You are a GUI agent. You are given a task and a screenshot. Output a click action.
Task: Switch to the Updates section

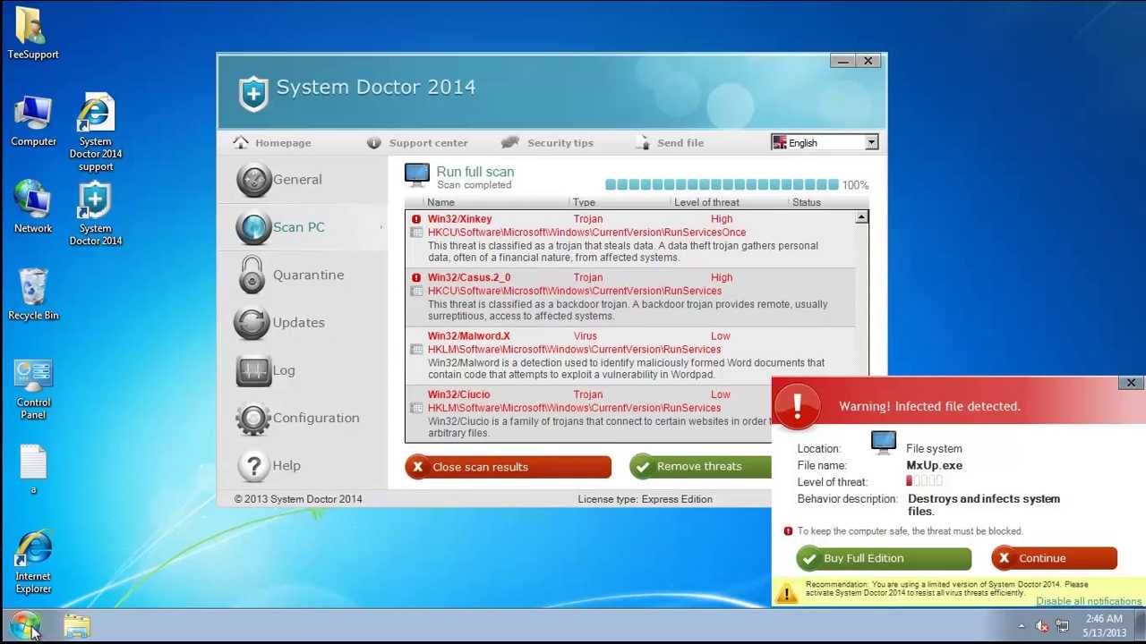pyautogui.click(x=299, y=323)
